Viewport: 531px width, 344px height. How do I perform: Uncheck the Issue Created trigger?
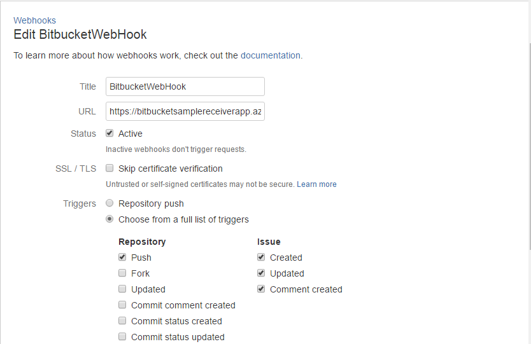(261, 257)
